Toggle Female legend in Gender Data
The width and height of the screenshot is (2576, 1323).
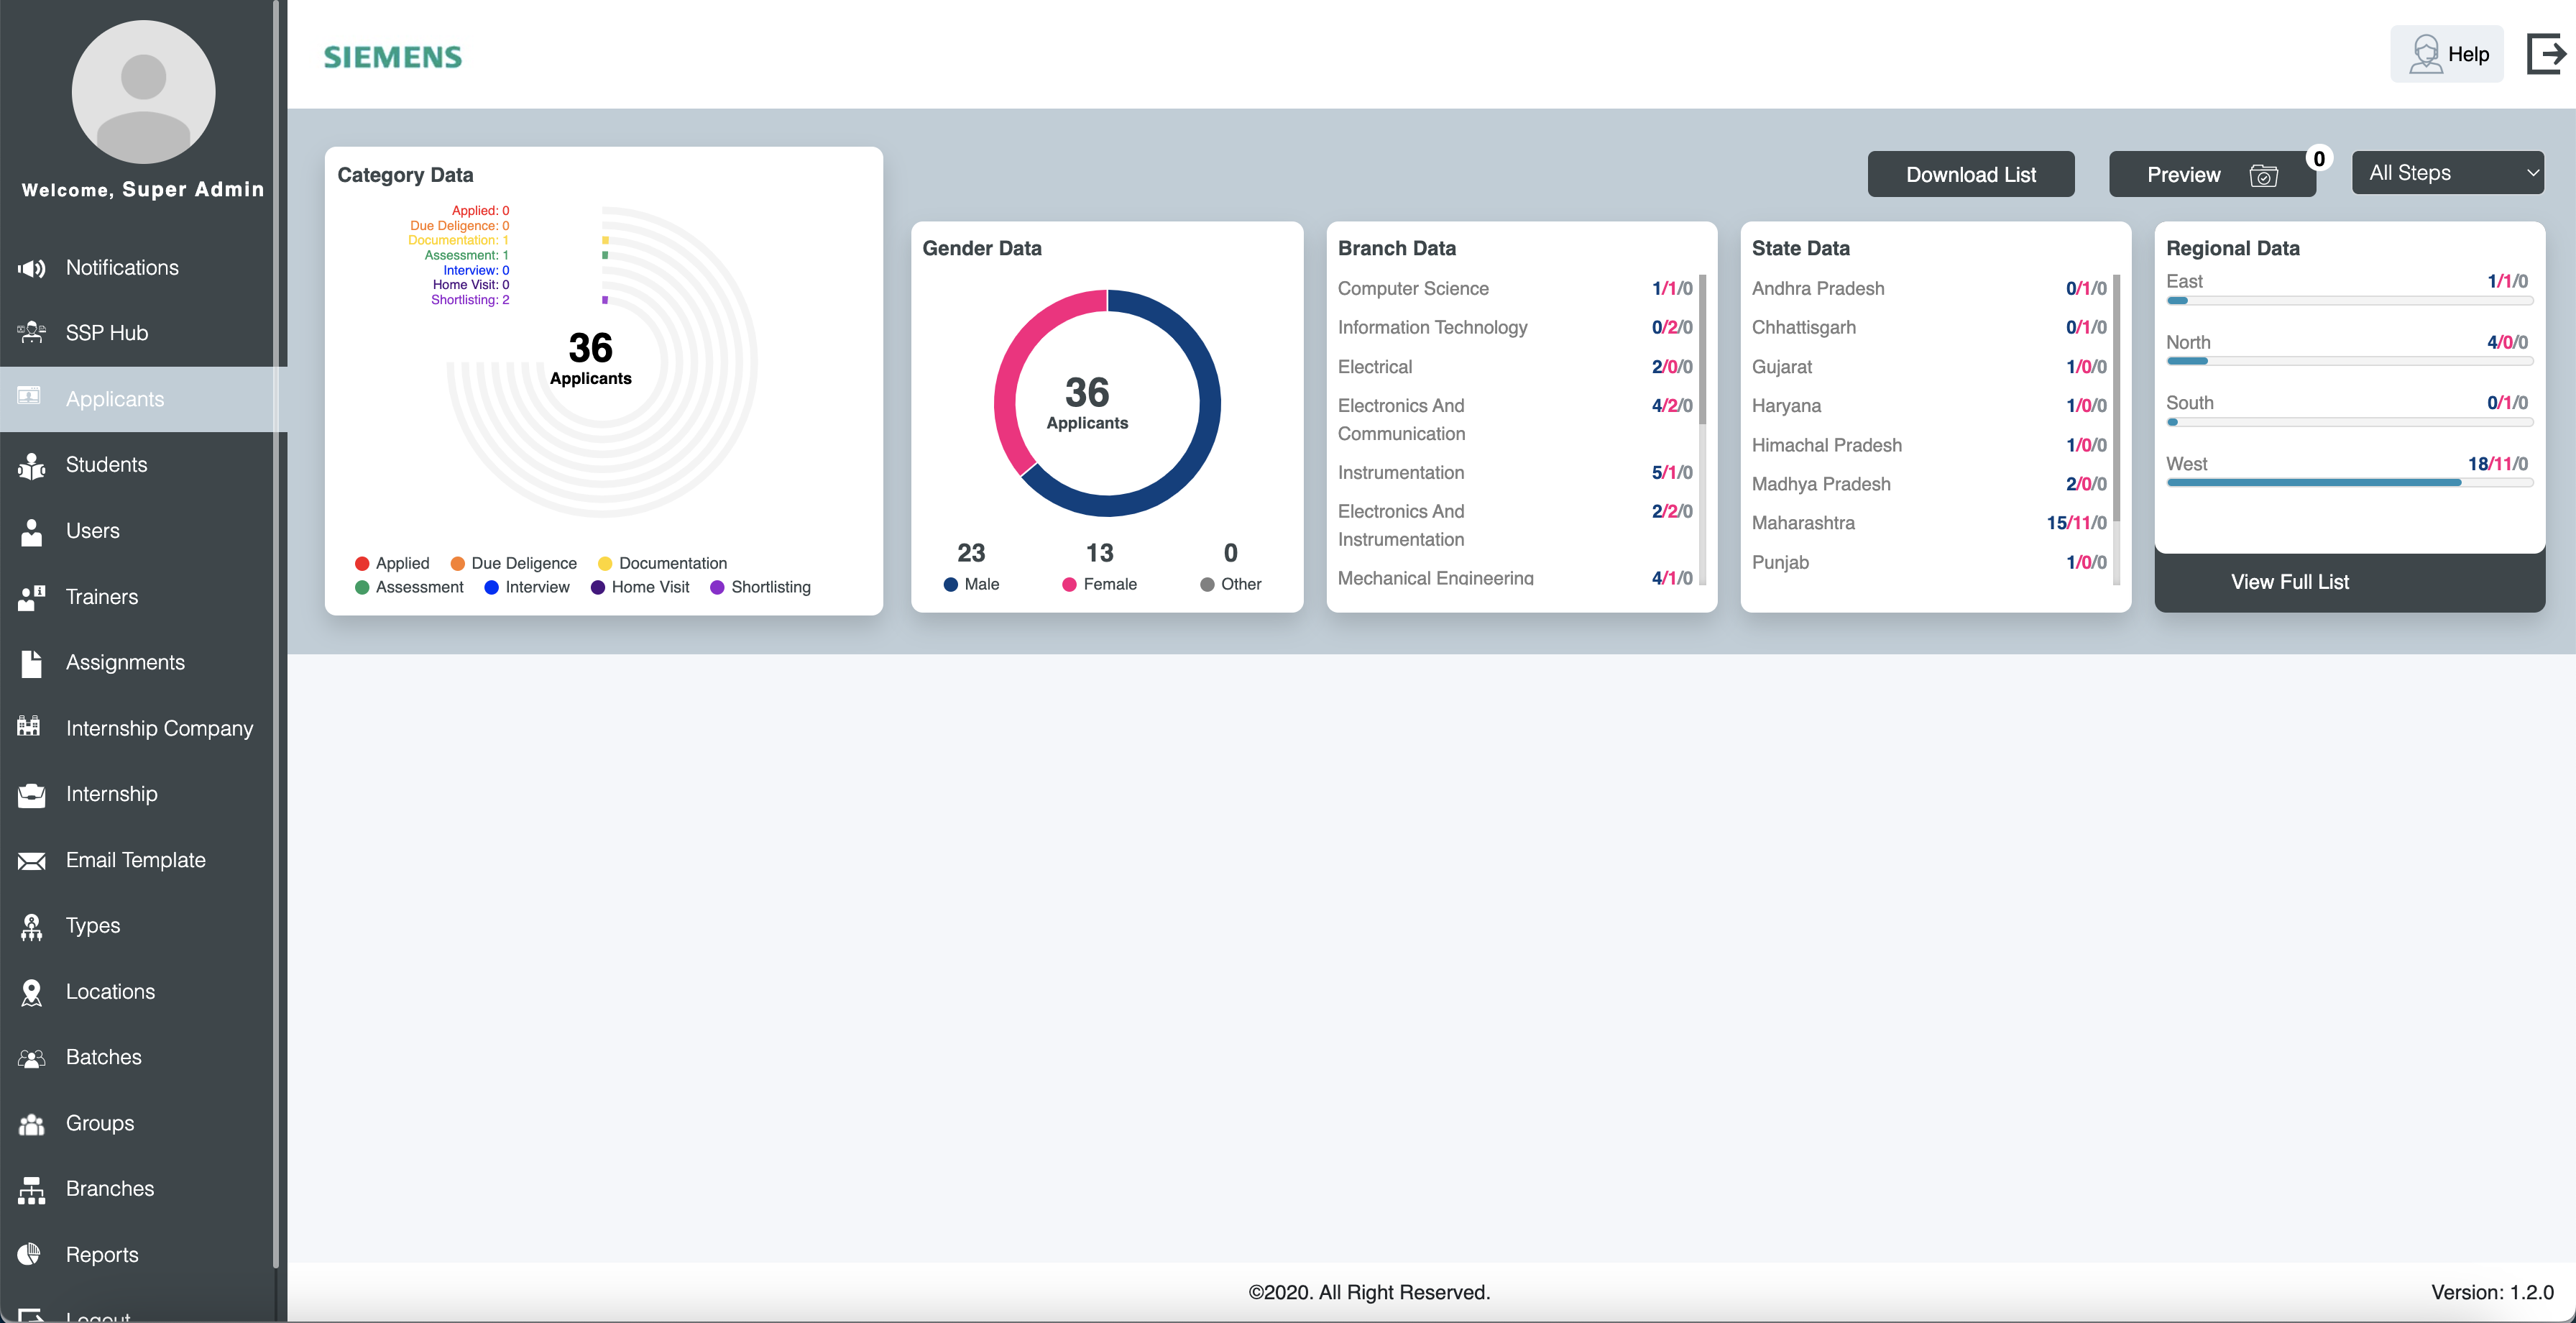click(x=1099, y=585)
